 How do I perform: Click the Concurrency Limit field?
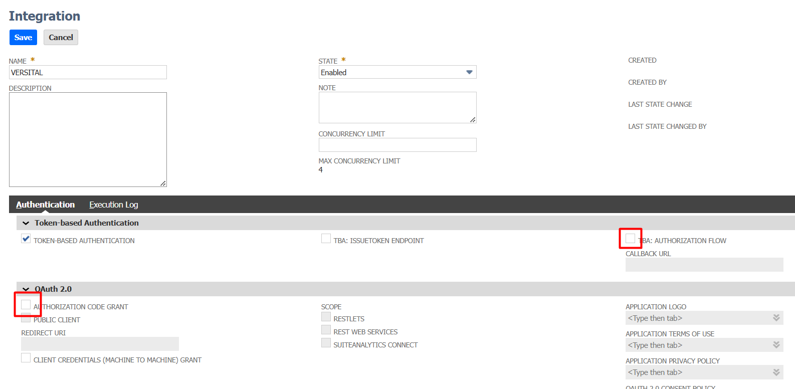(x=397, y=145)
